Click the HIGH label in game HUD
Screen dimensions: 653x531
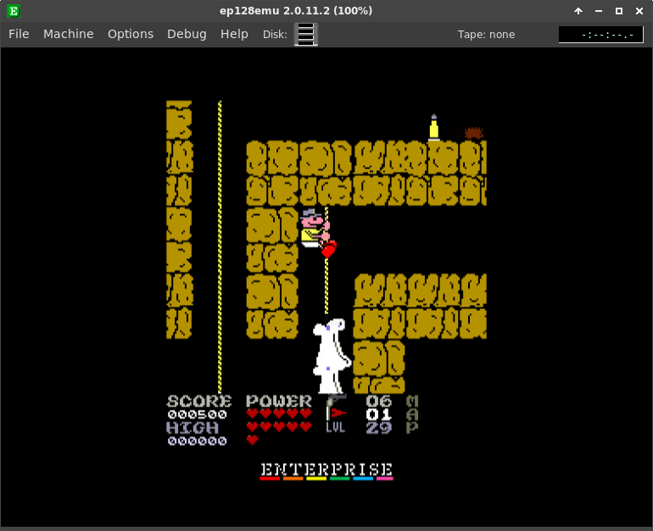193,428
